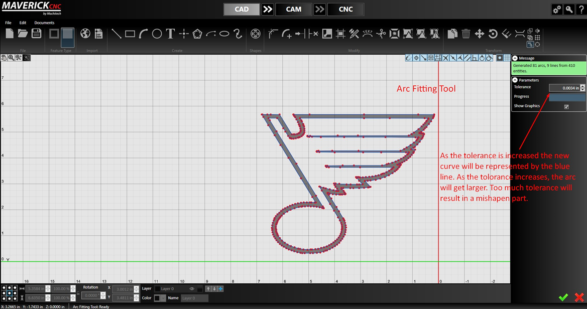Viewport: 587px width, 309px height.
Task: Select the center anchor point in grid
Action: click(9, 293)
